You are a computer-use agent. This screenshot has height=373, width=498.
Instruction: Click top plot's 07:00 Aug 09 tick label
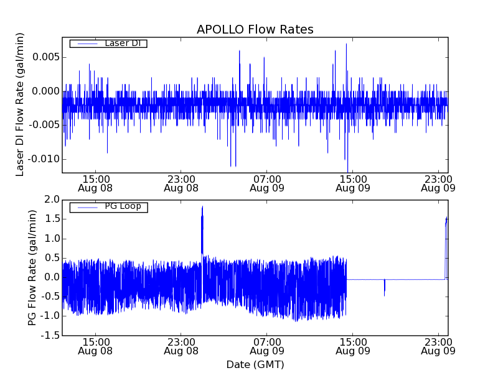(x=267, y=183)
